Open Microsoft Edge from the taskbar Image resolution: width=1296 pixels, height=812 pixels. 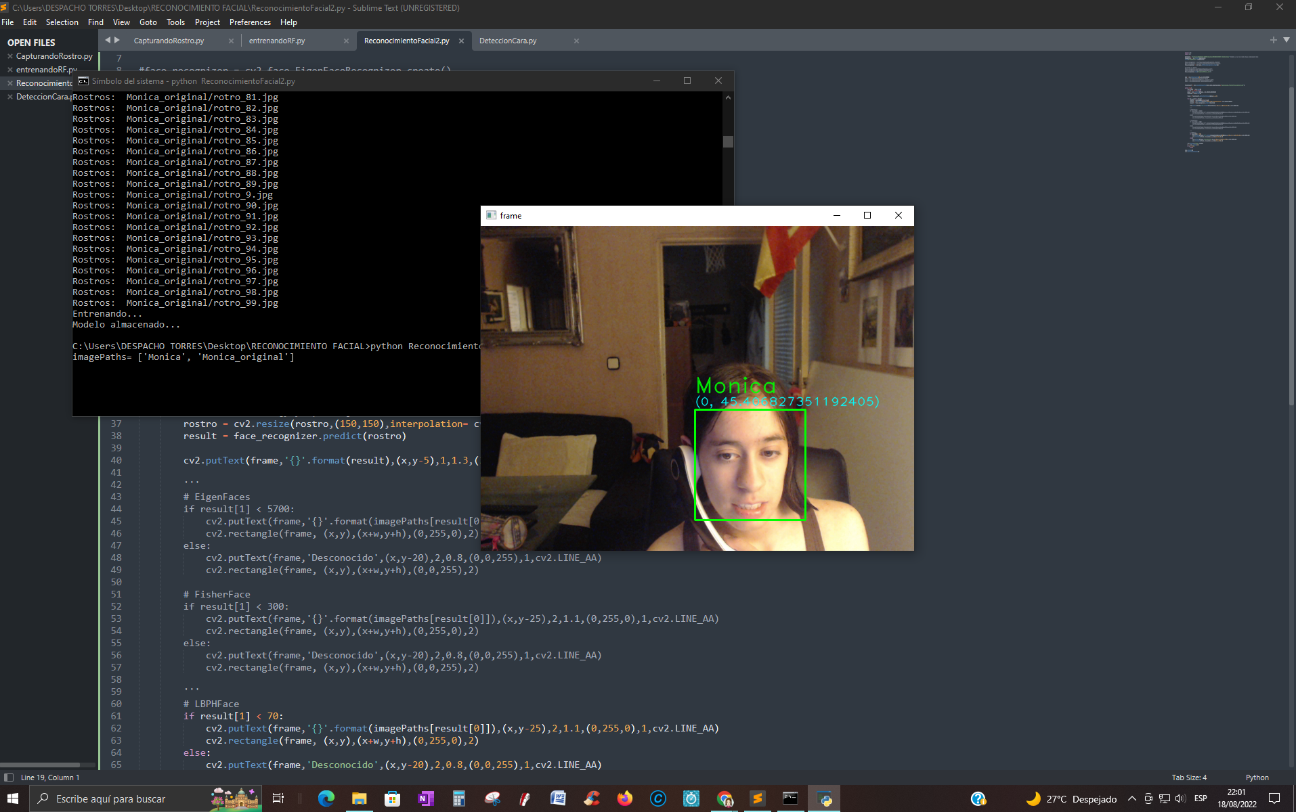[327, 798]
